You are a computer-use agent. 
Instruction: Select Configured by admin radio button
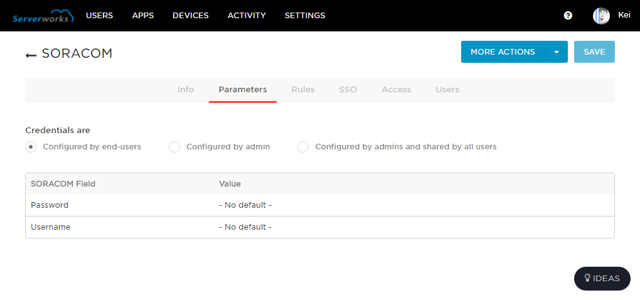174,147
